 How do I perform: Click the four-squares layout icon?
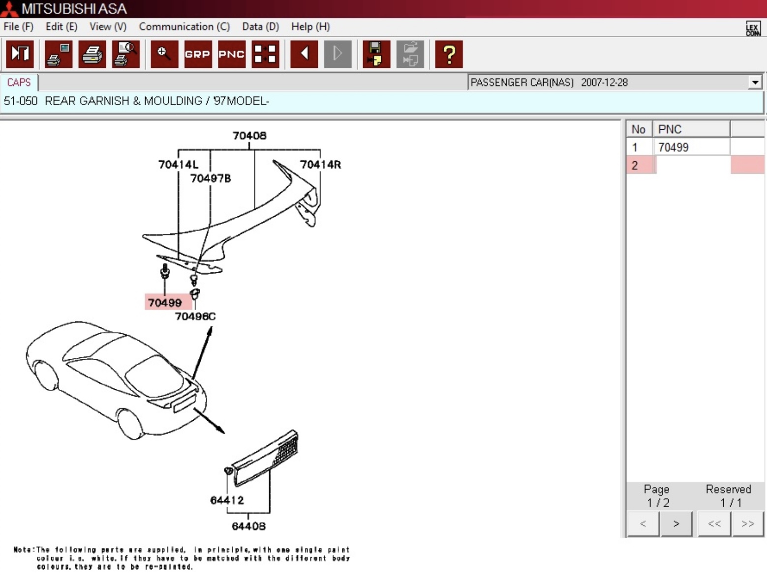click(x=265, y=54)
